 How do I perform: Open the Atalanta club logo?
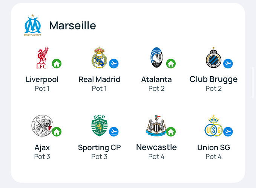[156, 58]
